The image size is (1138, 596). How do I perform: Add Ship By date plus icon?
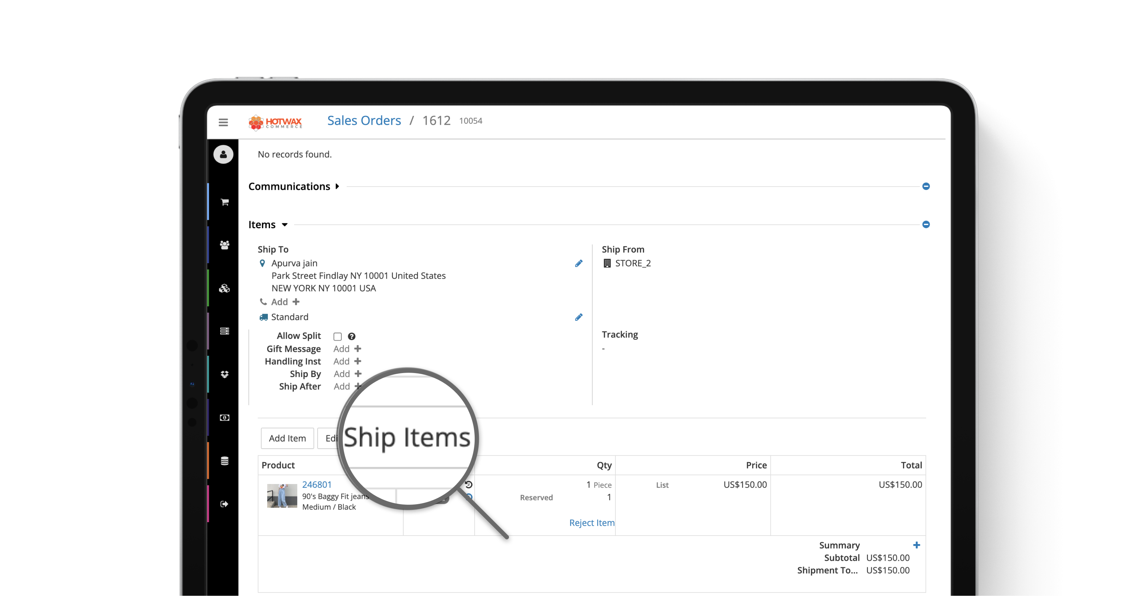358,374
